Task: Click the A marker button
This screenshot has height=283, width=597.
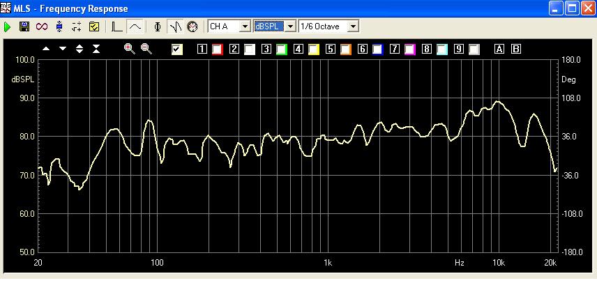Action: click(499, 49)
